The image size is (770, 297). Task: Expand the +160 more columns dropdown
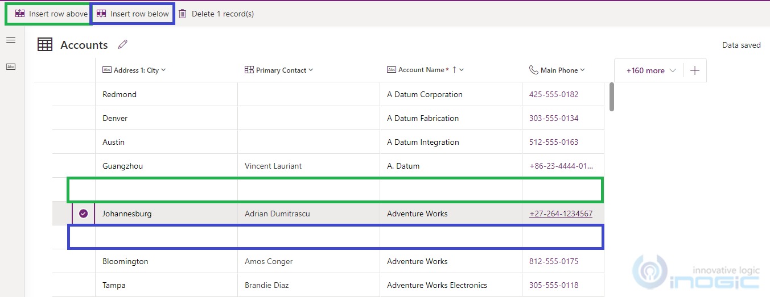[651, 70]
